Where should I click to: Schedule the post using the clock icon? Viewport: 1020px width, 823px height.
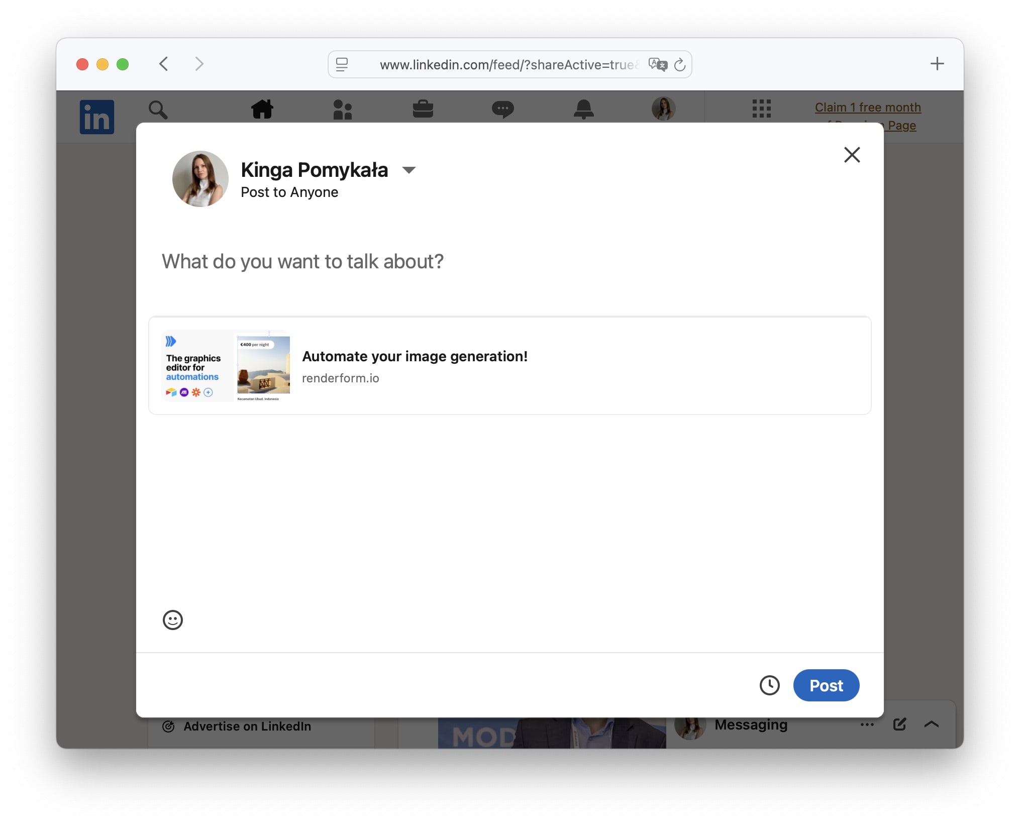(x=770, y=685)
